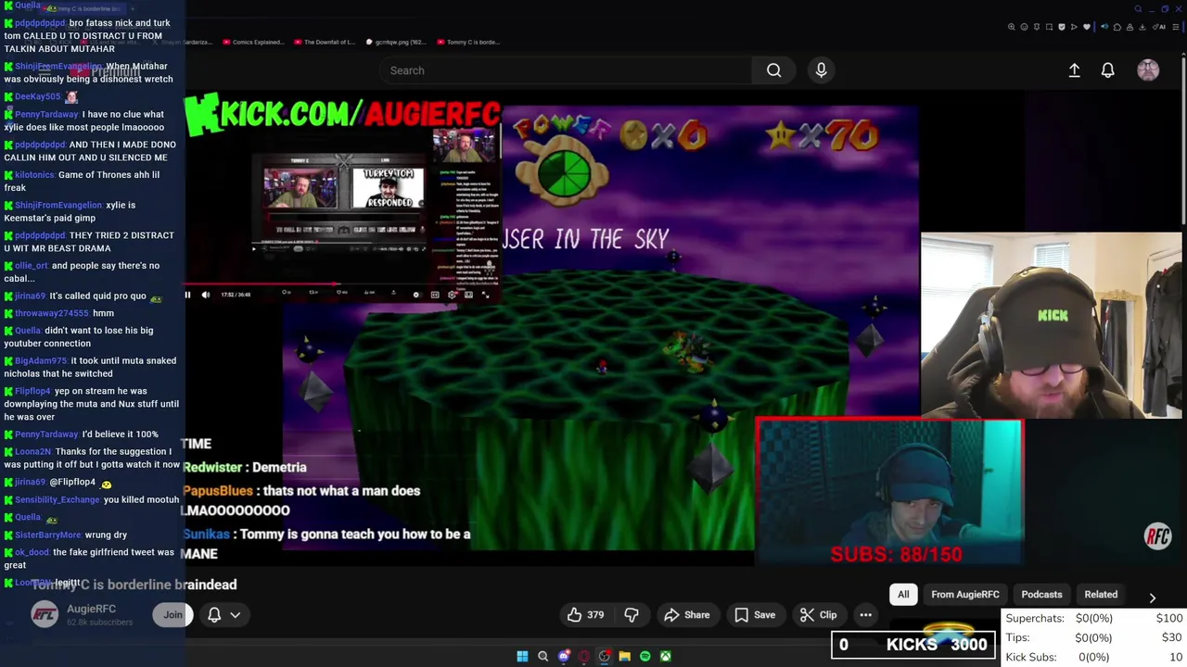1187x667 pixels.
Task: Click browser toolbar zoom magnifier icon
Action: (x=1012, y=27)
